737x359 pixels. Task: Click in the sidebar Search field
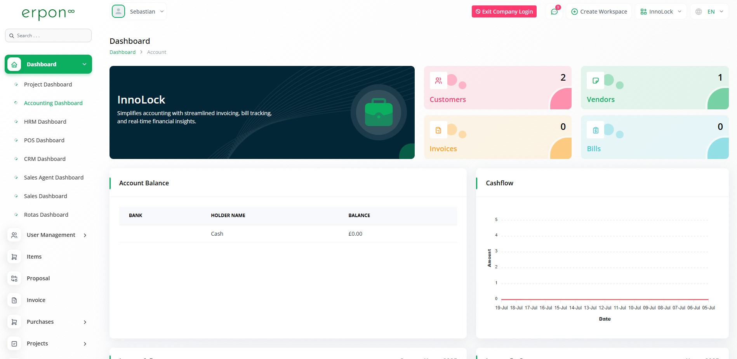[48, 36]
